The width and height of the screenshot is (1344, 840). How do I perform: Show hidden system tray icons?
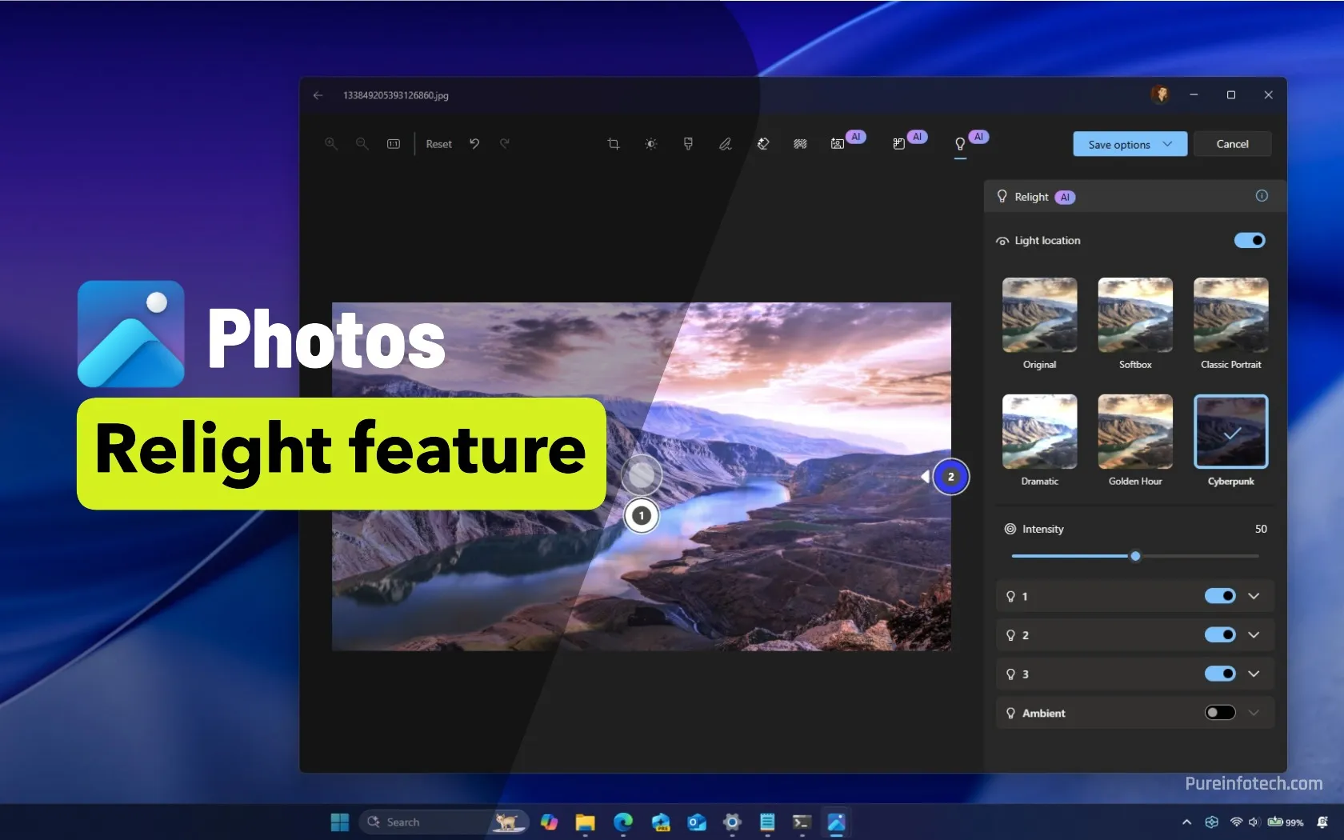click(x=1186, y=822)
